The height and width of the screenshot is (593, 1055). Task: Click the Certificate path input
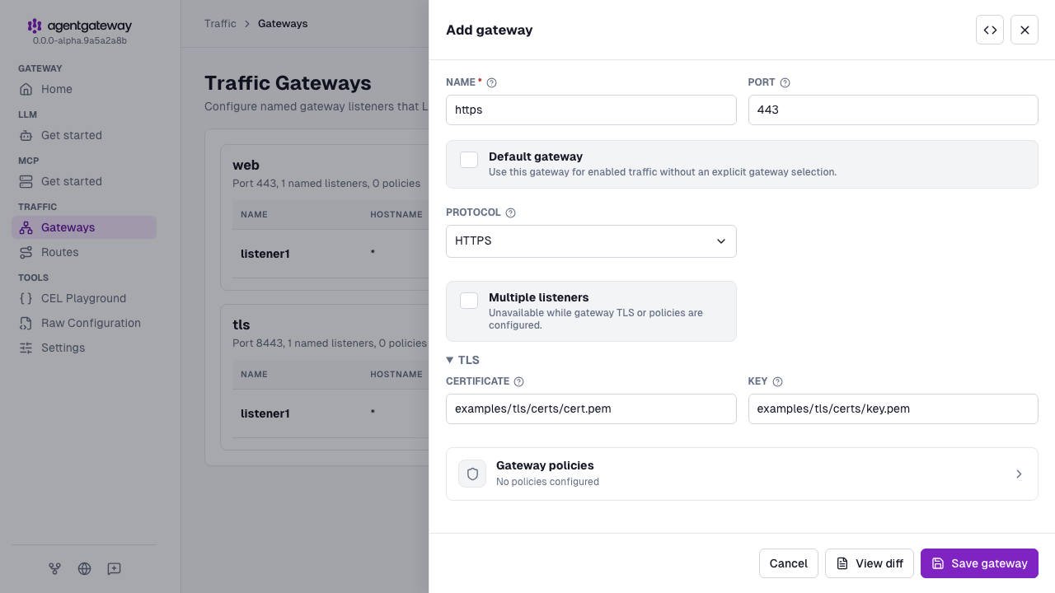(x=591, y=409)
